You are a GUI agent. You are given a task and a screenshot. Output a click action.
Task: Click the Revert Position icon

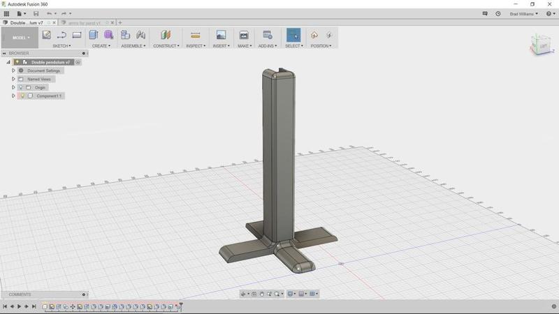pos(329,35)
